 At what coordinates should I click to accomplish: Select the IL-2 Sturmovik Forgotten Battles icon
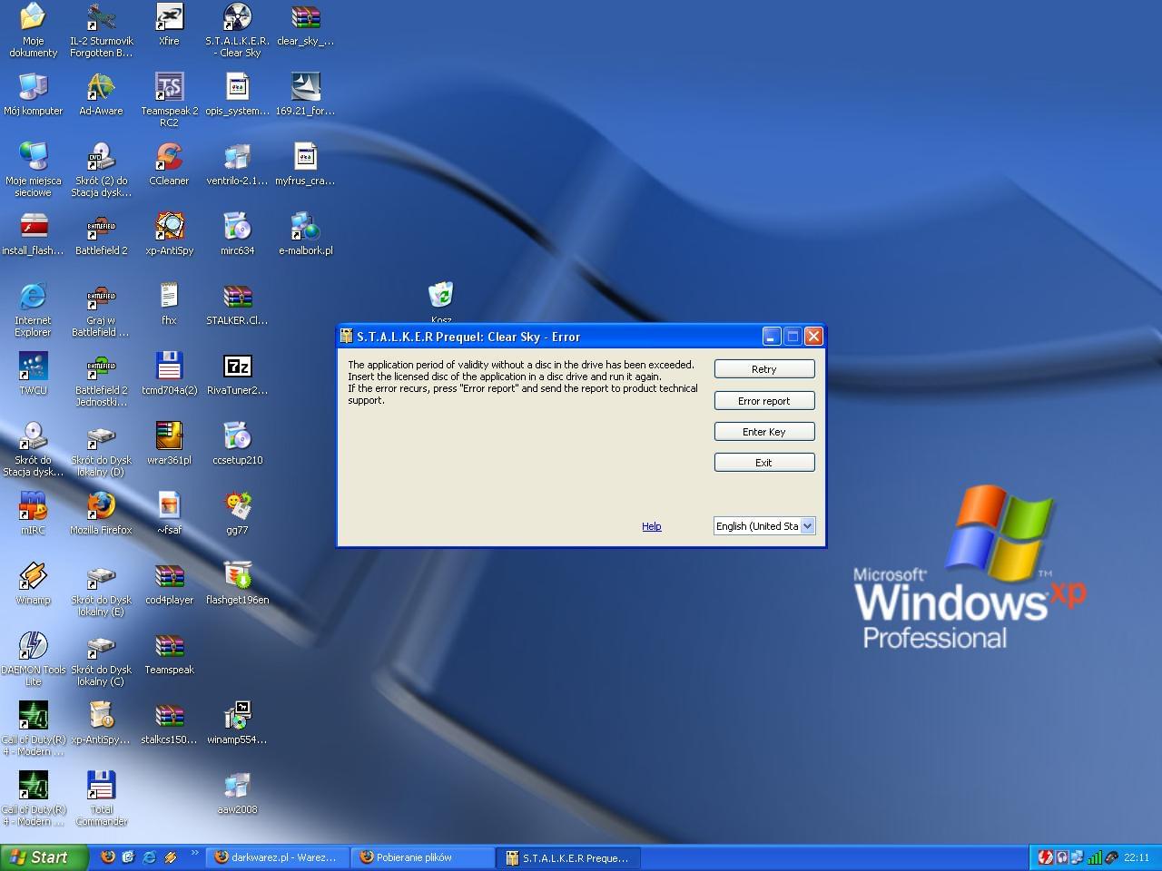click(101, 30)
